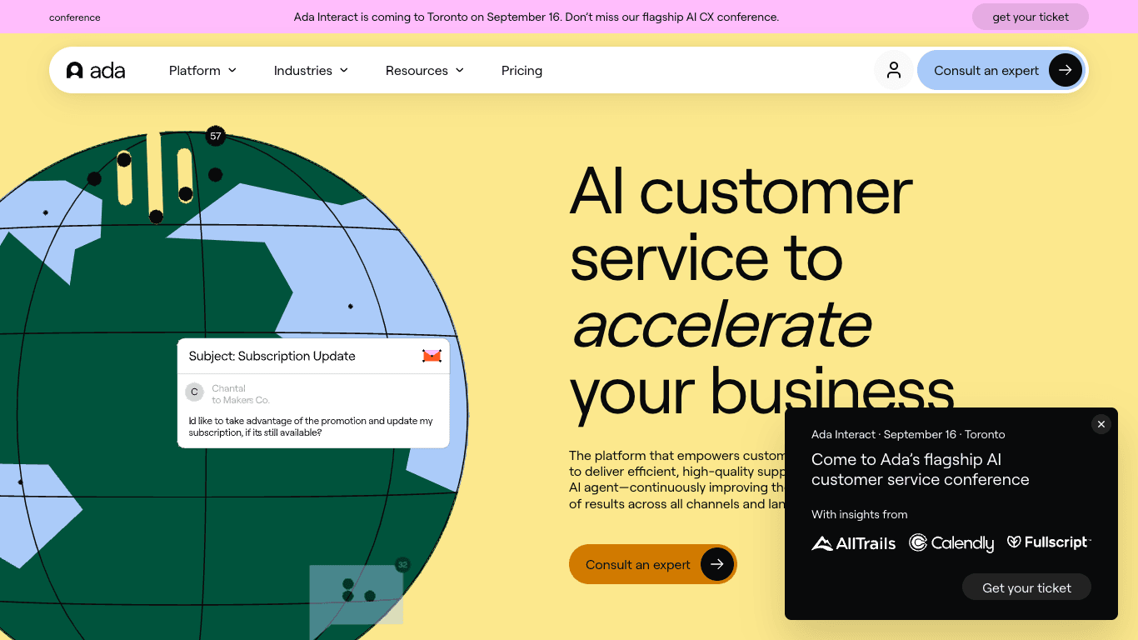This screenshot has height=640, width=1138.
Task: Click Get your ticket in popup
Action: 1026,587
